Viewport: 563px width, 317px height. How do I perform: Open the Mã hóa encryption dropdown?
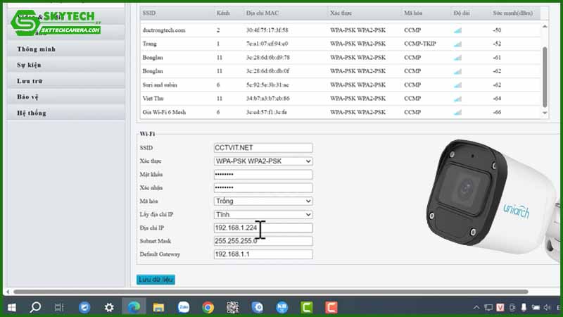click(x=262, y=201)
